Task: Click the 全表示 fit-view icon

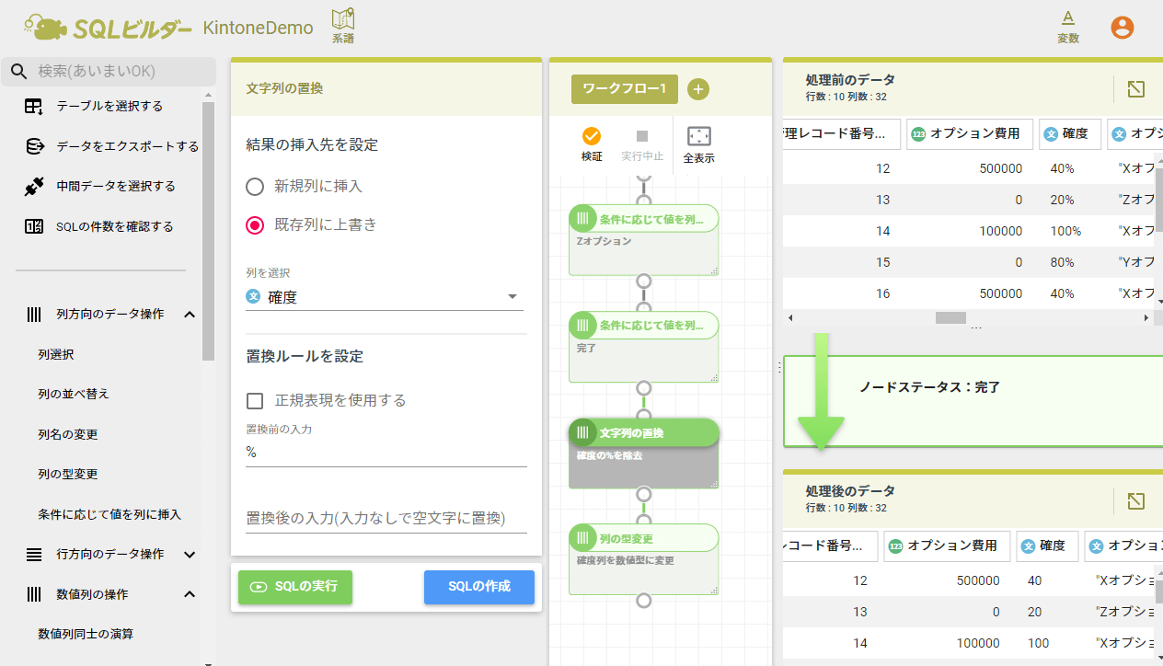Action: (698, 137)
